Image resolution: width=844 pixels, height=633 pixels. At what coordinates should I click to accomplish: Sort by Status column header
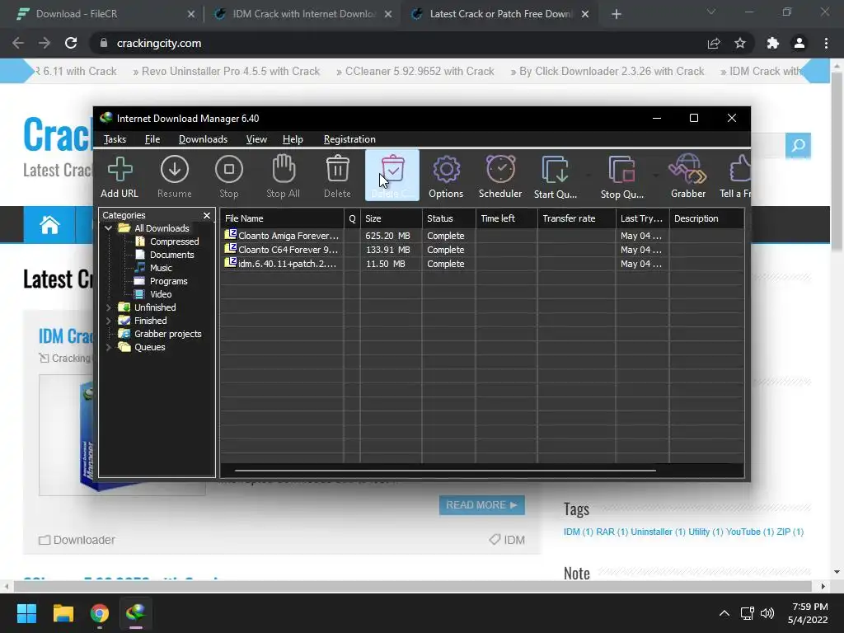tap(449, 218)
